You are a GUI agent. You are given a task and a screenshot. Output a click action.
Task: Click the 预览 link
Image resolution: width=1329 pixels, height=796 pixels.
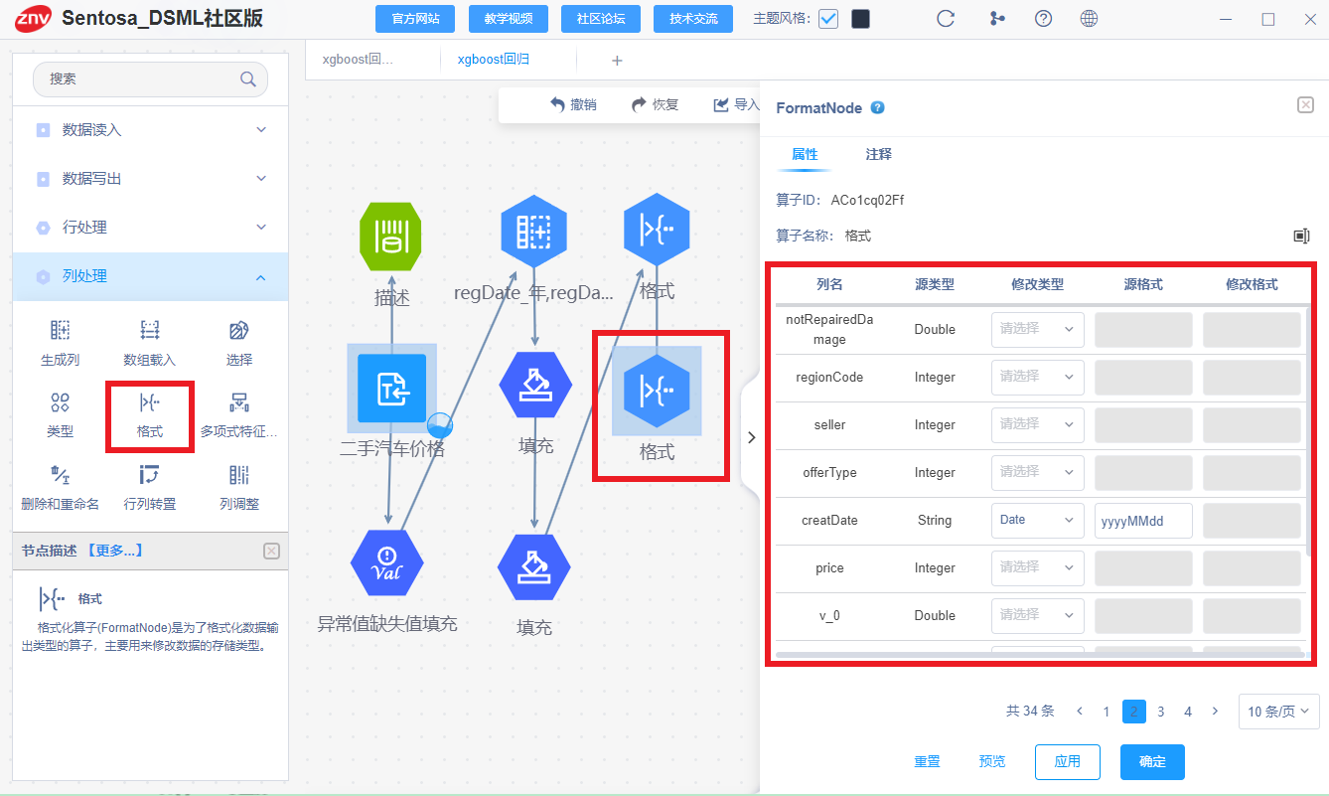(x=992, y=762)
